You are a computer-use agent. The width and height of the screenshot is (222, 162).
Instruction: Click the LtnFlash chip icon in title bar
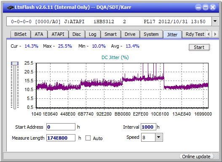tap(11, 7)
